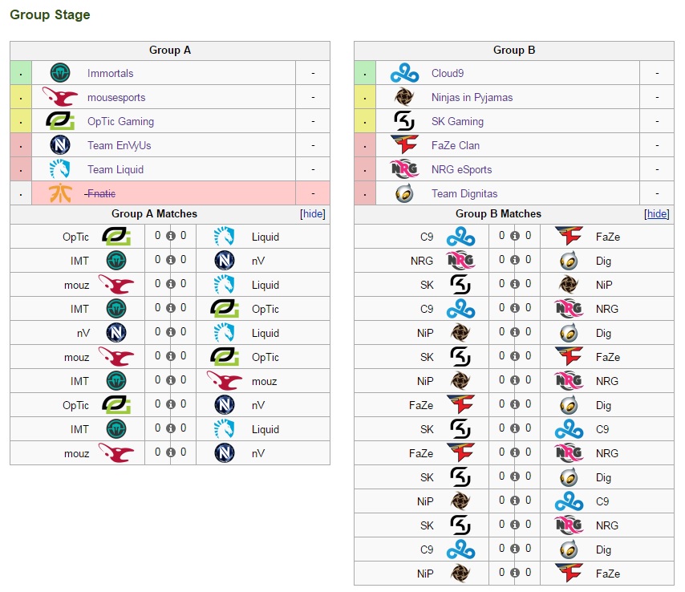Open the NRG eSports team link
The width and height of the screenshot is (685, 592).
(x=461, y=169)
